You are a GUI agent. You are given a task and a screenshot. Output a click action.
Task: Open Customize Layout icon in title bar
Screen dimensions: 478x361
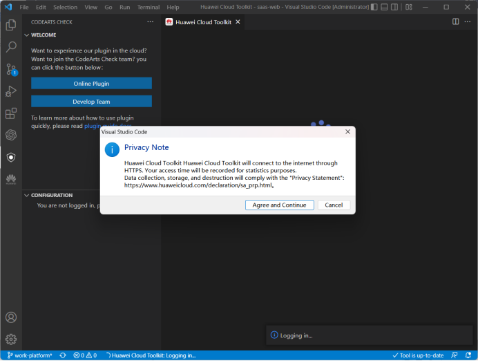click(409, 7)
